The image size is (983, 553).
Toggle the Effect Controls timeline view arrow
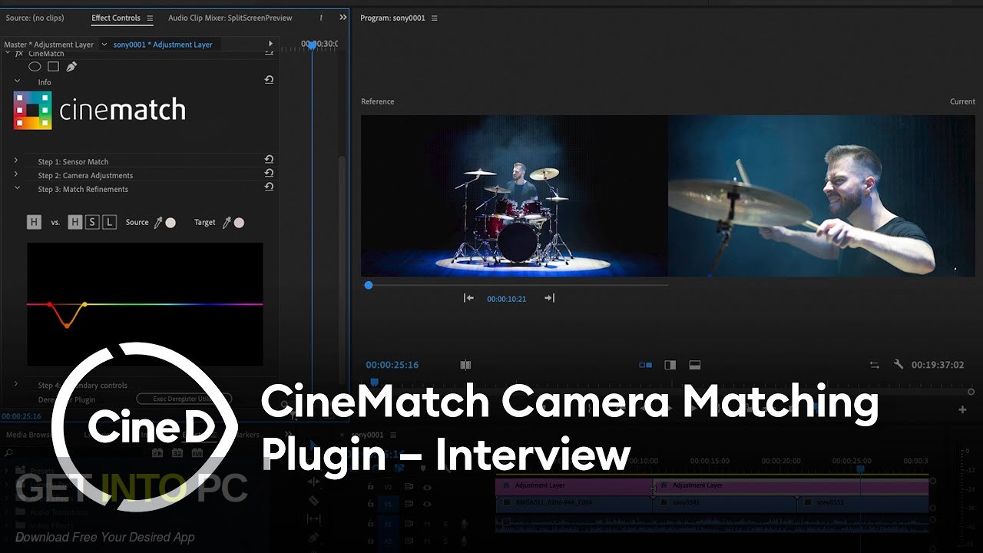click(x=270, y=45)
